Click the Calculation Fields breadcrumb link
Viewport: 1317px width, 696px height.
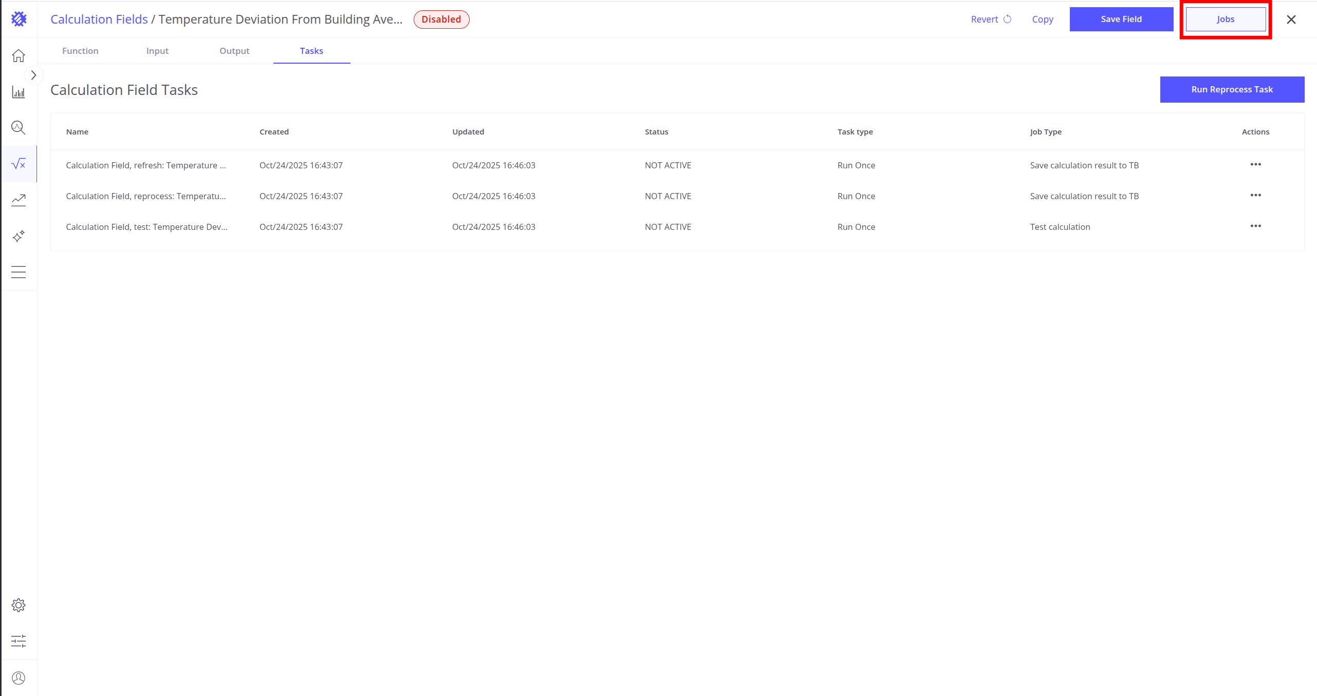pyautogui.click(x=99, y=20)
